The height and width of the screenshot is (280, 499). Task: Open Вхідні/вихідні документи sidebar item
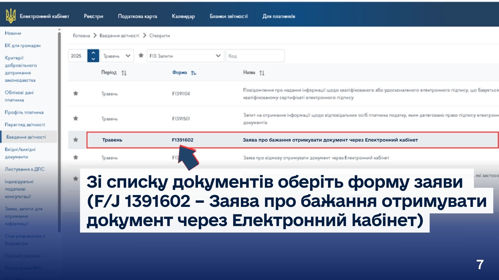click(20, 153)
